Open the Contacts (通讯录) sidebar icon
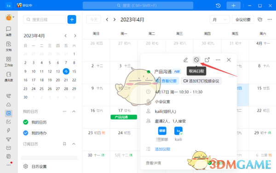The width and height of the screenshot is (276, 173). 8,77
